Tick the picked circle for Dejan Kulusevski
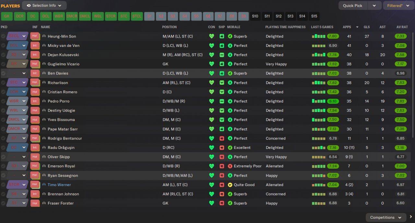Image resolution: width=415 pixels, height=223 pixels. coord(3,55)
